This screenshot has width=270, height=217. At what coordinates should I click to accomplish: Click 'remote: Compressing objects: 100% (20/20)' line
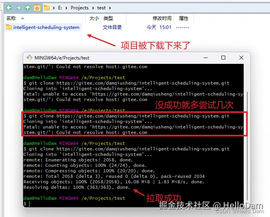tap(89, 171)
